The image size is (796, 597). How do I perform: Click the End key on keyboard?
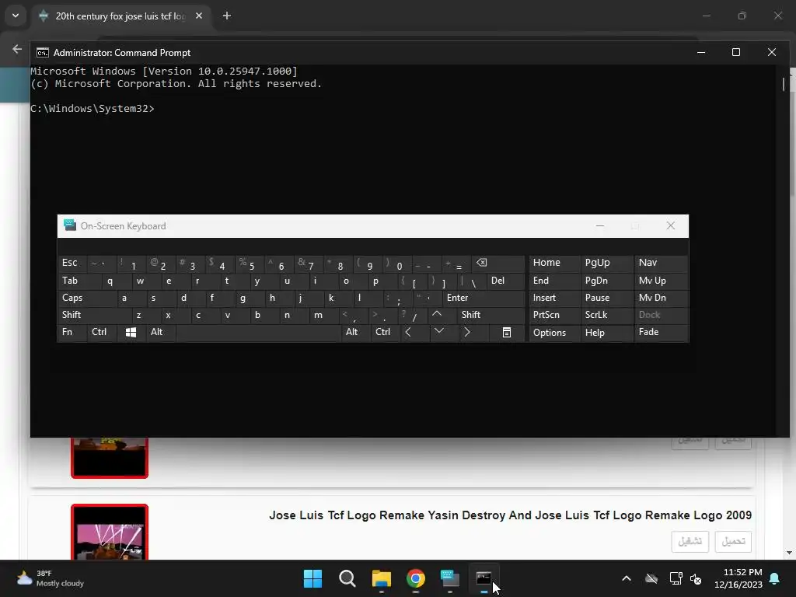click(x=554, y=281)
